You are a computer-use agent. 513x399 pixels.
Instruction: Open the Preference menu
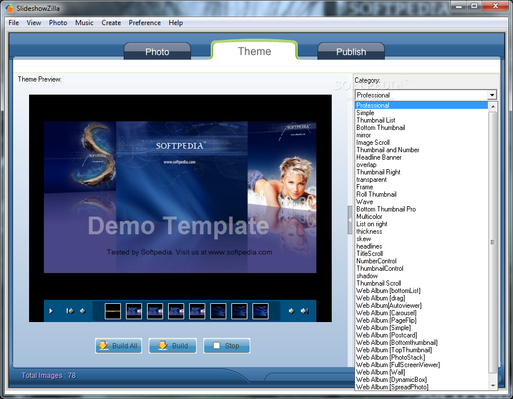[145, 23]
